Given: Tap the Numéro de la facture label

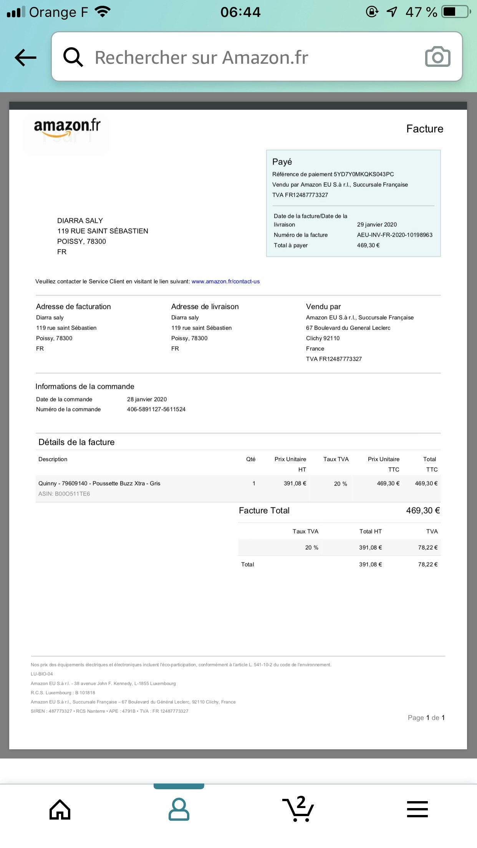Looking at the screenshot, I should point(301,235).
